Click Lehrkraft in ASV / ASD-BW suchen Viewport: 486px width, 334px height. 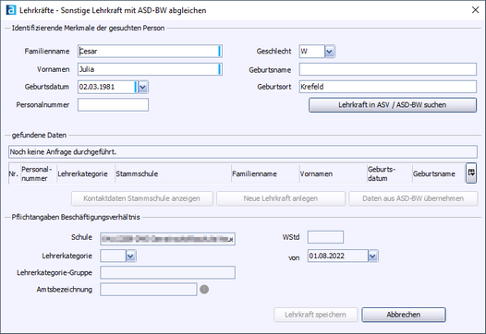point(393,105)
